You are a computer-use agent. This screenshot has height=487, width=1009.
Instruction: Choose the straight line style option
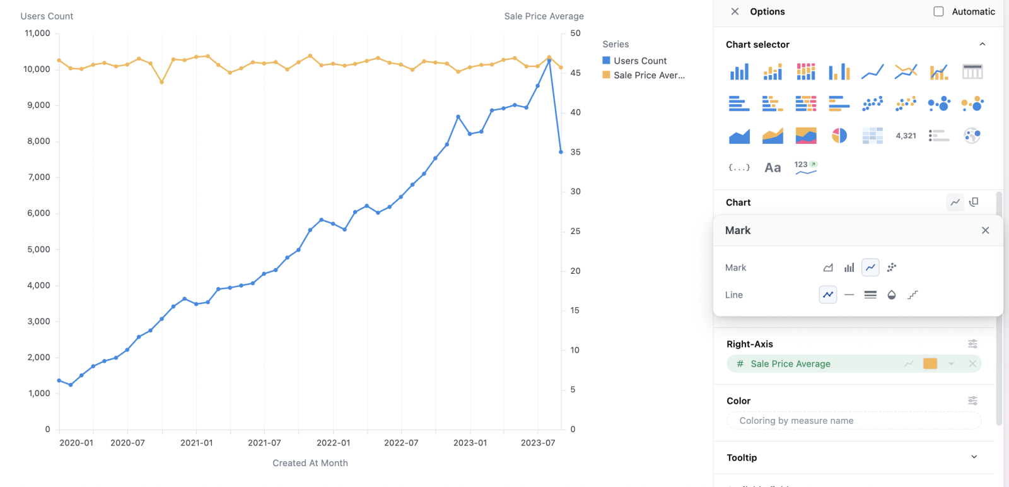point(849,295)
